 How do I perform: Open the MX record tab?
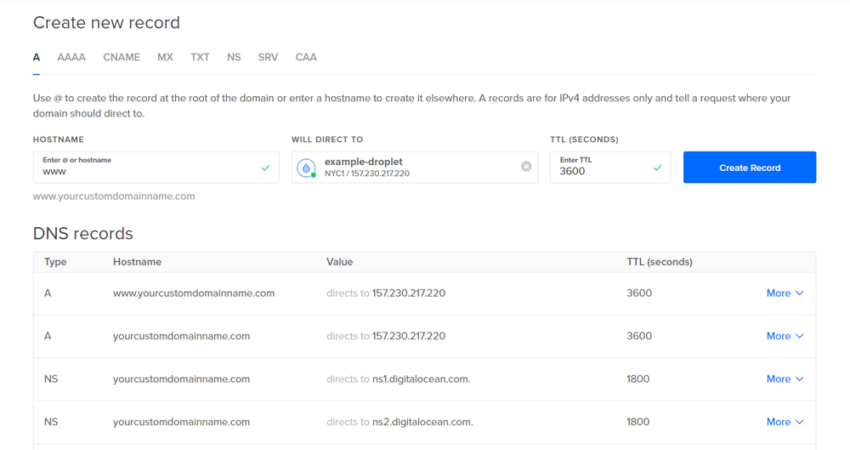[165, 58]
